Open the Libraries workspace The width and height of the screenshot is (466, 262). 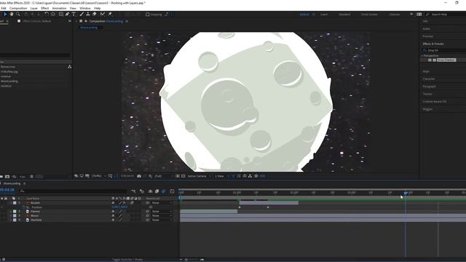(x=395, y=15)
